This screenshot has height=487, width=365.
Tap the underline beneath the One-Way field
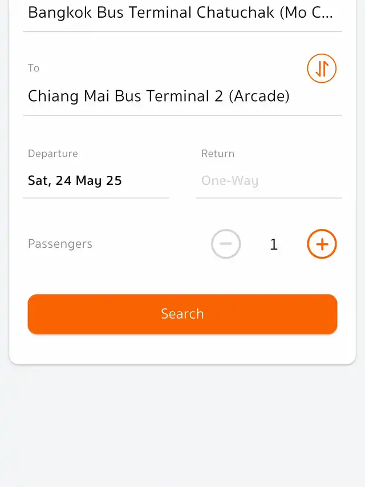click(269, 198)
